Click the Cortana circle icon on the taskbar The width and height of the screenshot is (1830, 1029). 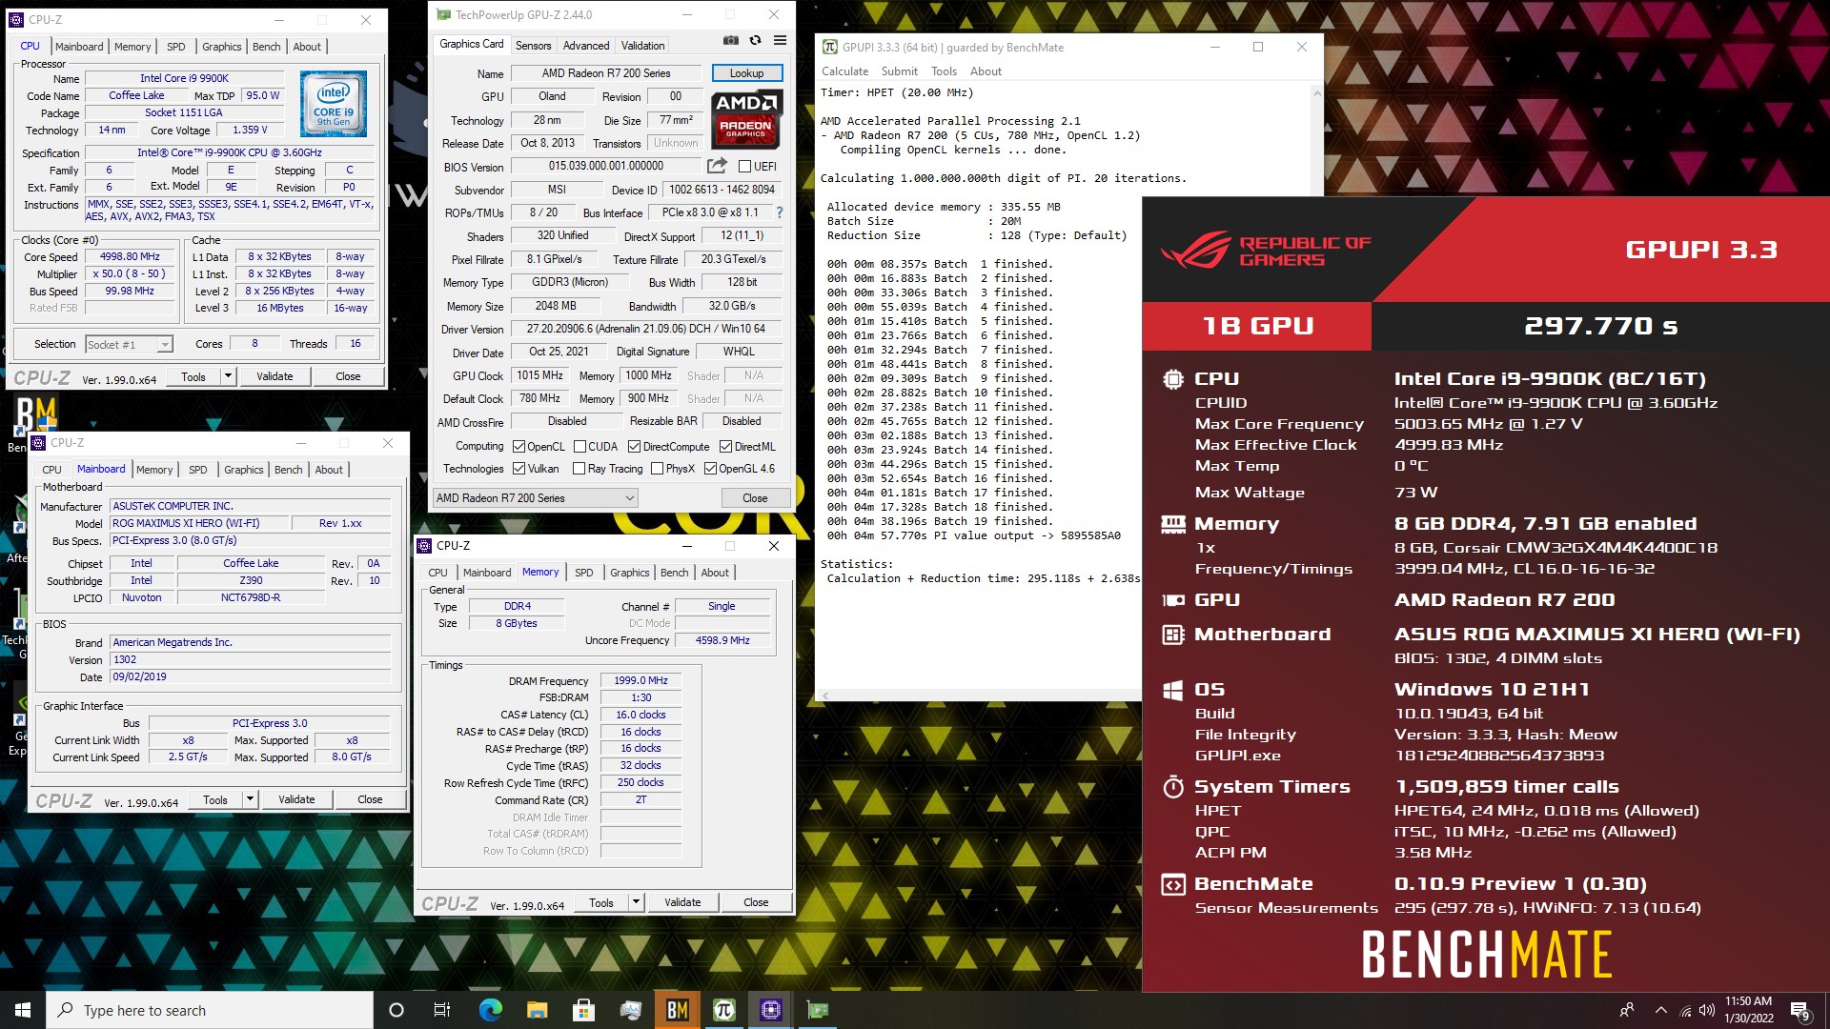(396, 1010)
